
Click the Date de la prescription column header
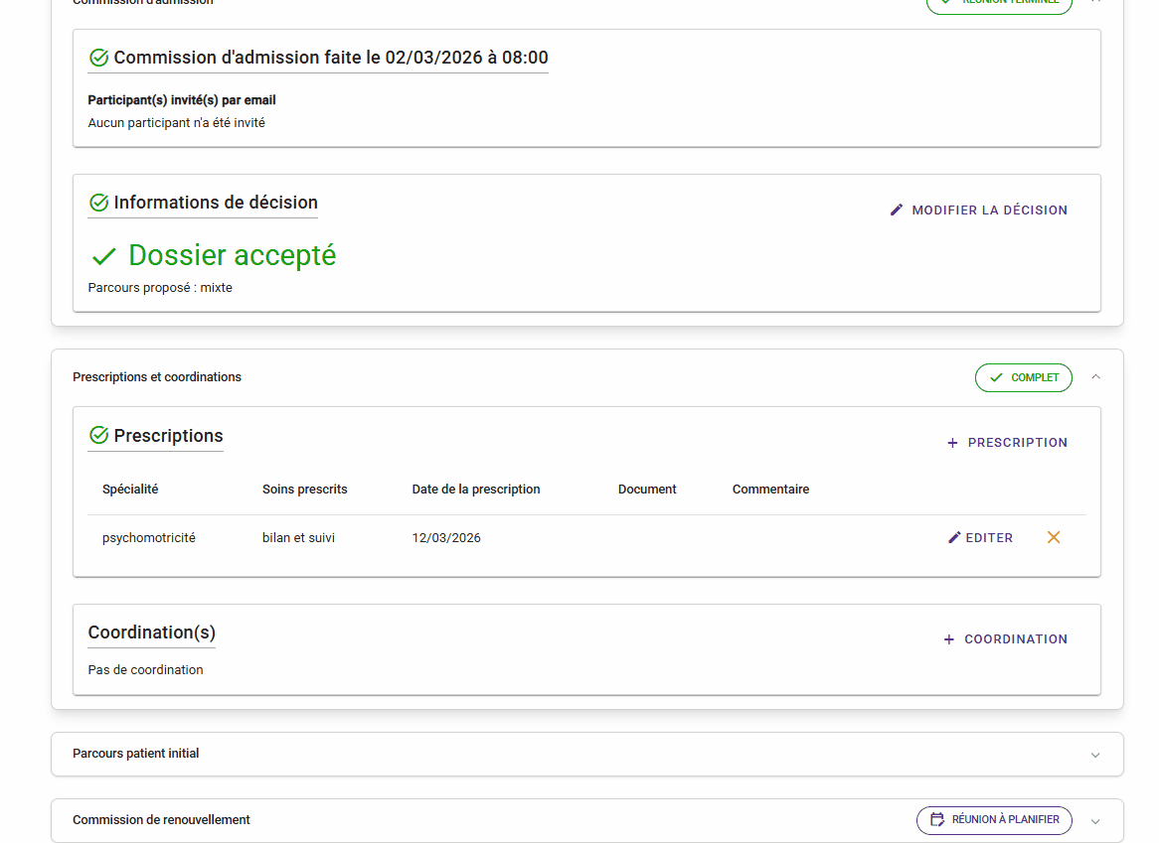[476, 490]
